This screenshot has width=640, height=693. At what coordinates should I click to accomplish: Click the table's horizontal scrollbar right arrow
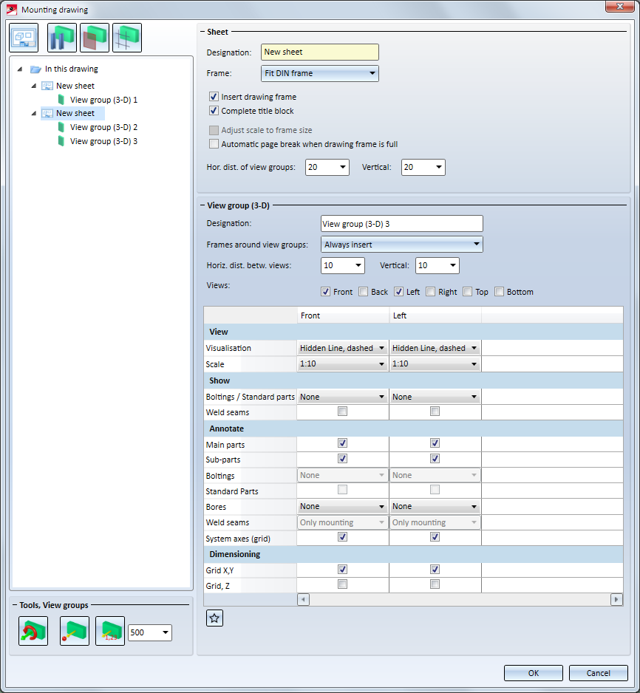(x=616, y=599)
